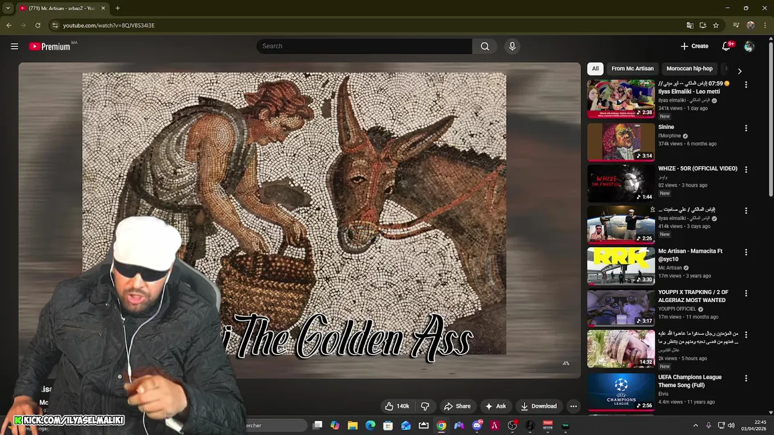774x435 pixels.
Task: Select the All filter chip
Action: point(595,68)
